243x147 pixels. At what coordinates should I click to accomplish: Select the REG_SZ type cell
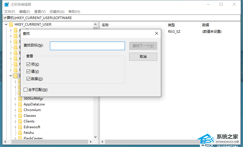click(174, 32)
